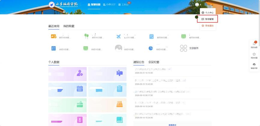
Task: Select the 办事大厅 navigation tab
Action: pos(109,4)
